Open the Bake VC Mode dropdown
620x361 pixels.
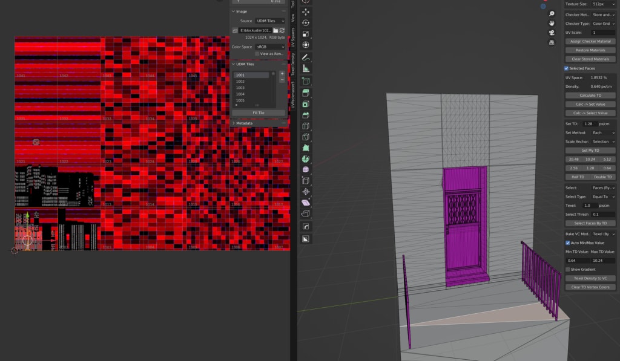[x=604, y=234]
